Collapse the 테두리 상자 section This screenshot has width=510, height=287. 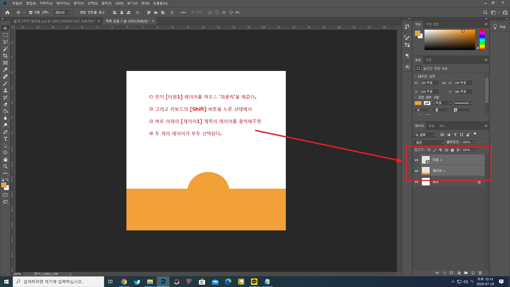tap(415, 76)
